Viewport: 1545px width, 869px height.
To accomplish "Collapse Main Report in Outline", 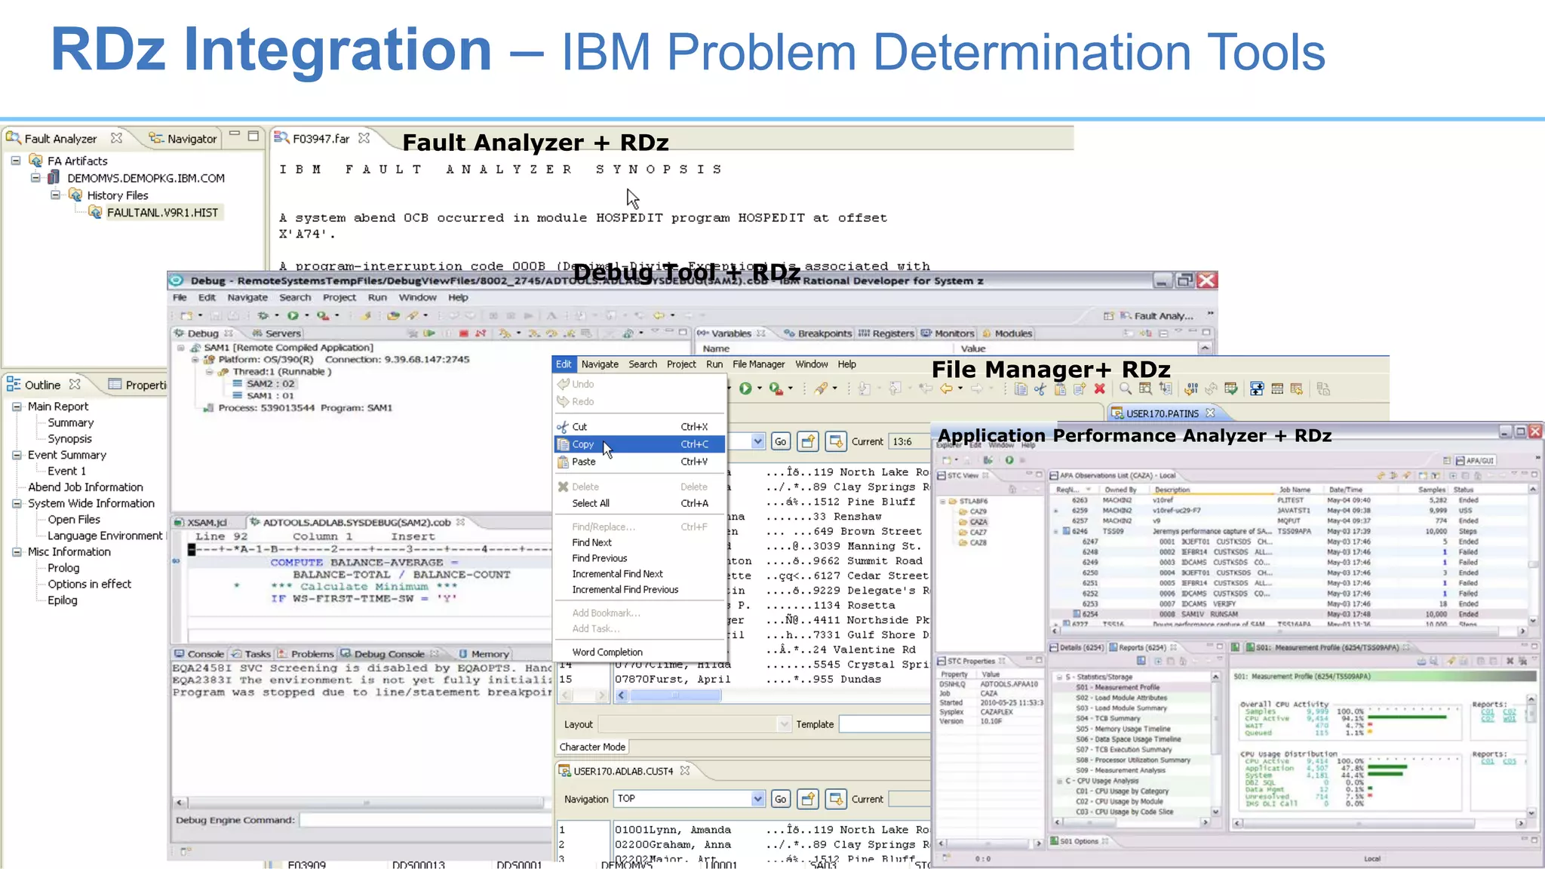I will [x=17, y=406].
